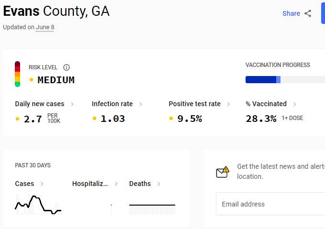325x229 pixels.
Task: View the Cases 30-day sparkline chart
Action: (38, 204)
